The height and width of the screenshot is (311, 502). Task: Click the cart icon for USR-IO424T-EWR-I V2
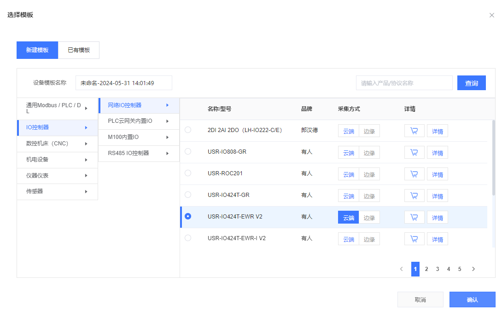[x=414, y=239]
